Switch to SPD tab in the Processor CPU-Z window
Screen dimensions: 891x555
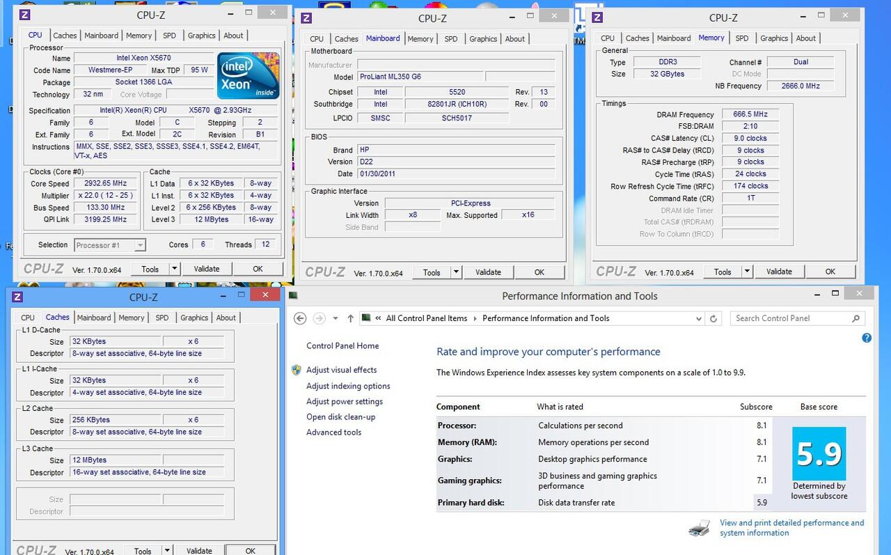point(169,36)
